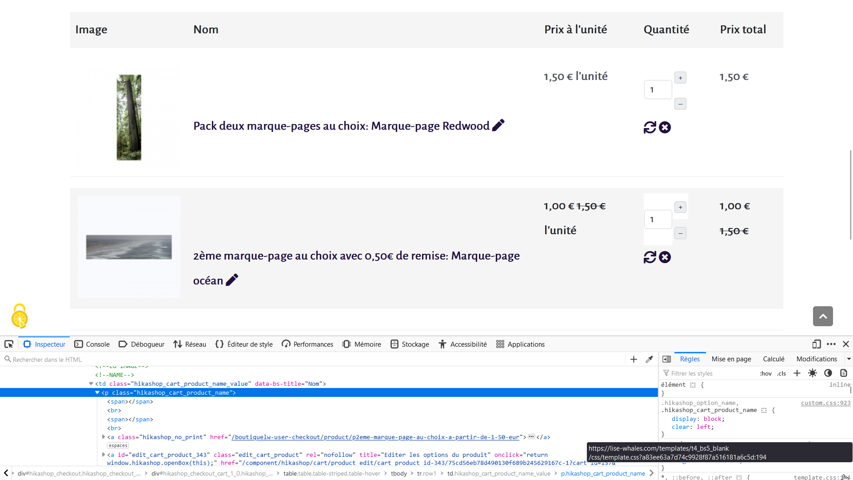853x480 pixels.
Task: Collapse the hikashop_cart_product_name paragraph node
Action: (x=97, y=393)
